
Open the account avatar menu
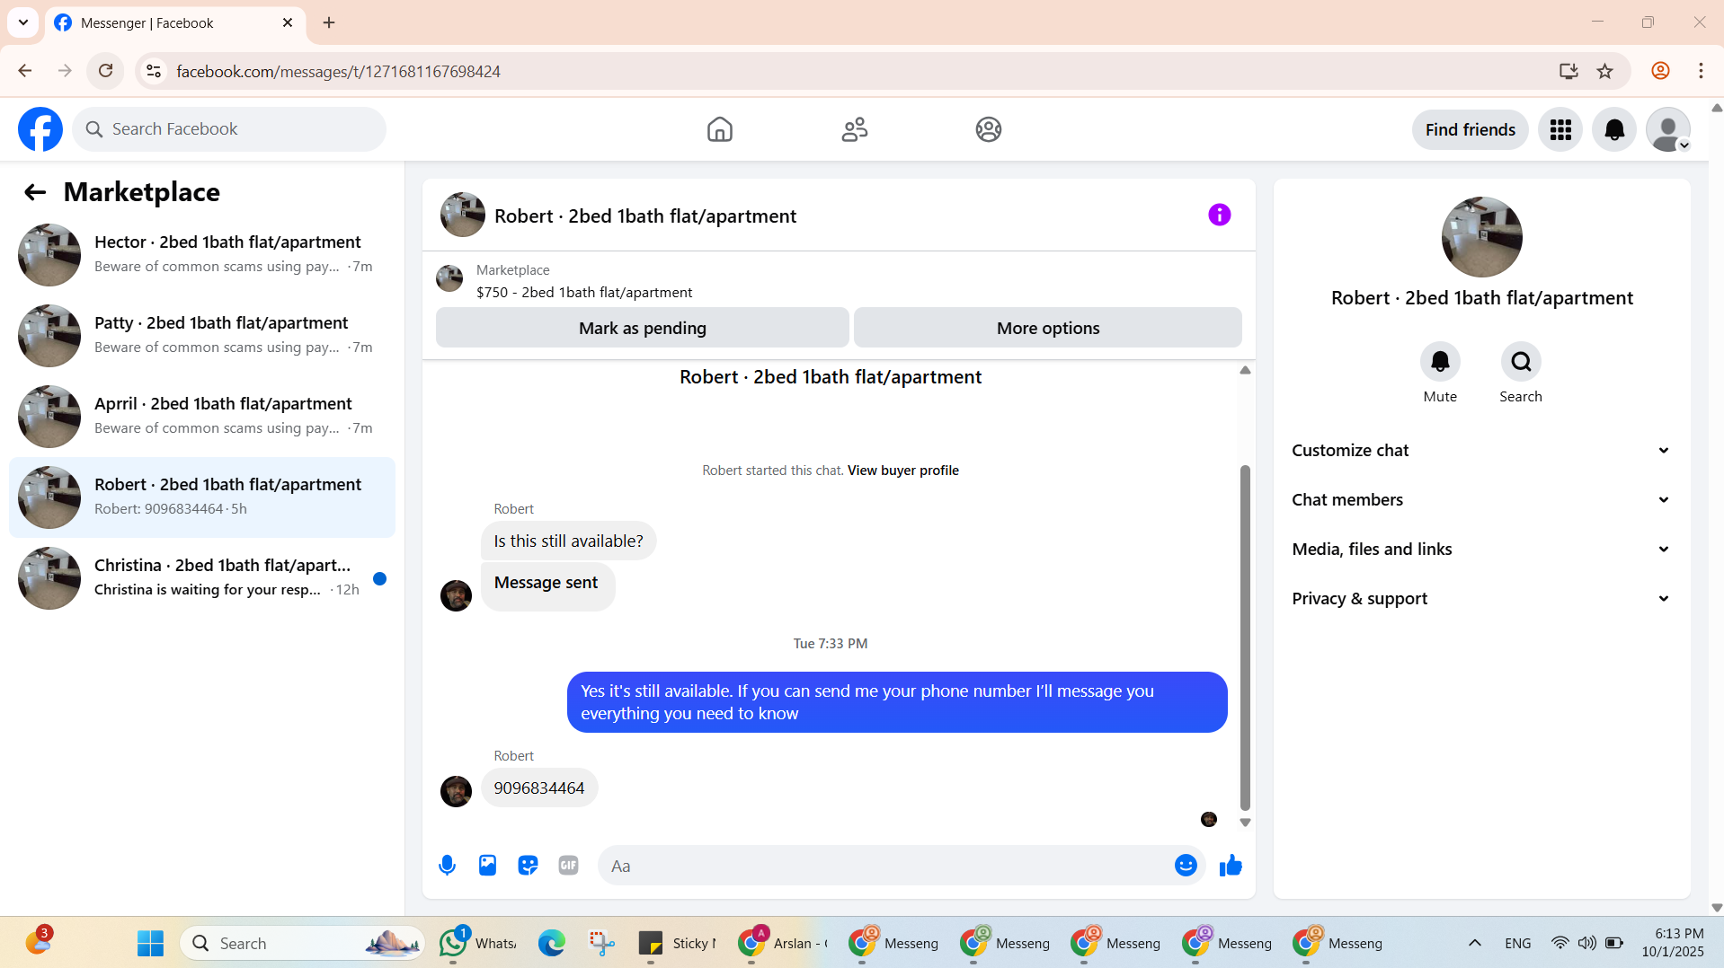coord(1668,130)
